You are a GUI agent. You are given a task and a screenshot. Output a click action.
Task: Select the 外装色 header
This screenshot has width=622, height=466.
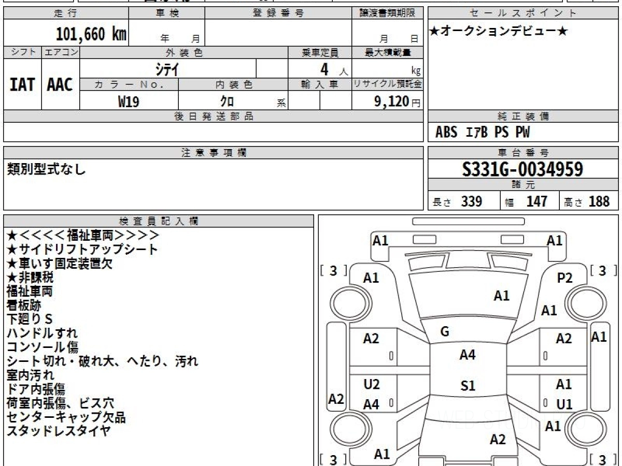point(184,52)
